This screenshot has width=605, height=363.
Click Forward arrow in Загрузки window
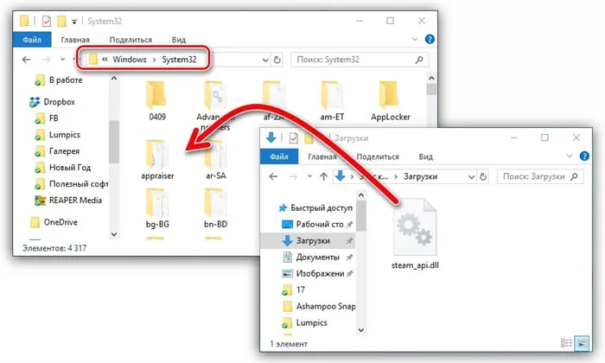[x=293, y=176]
